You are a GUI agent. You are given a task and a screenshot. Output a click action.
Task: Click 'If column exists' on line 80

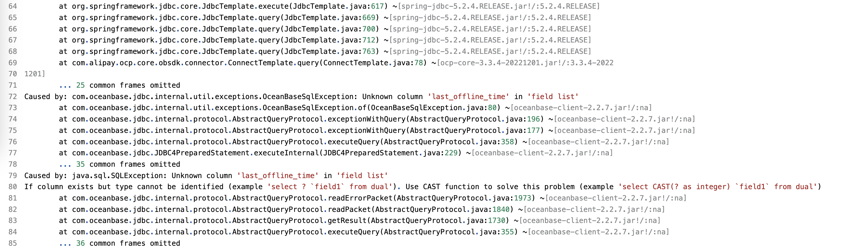59,187
